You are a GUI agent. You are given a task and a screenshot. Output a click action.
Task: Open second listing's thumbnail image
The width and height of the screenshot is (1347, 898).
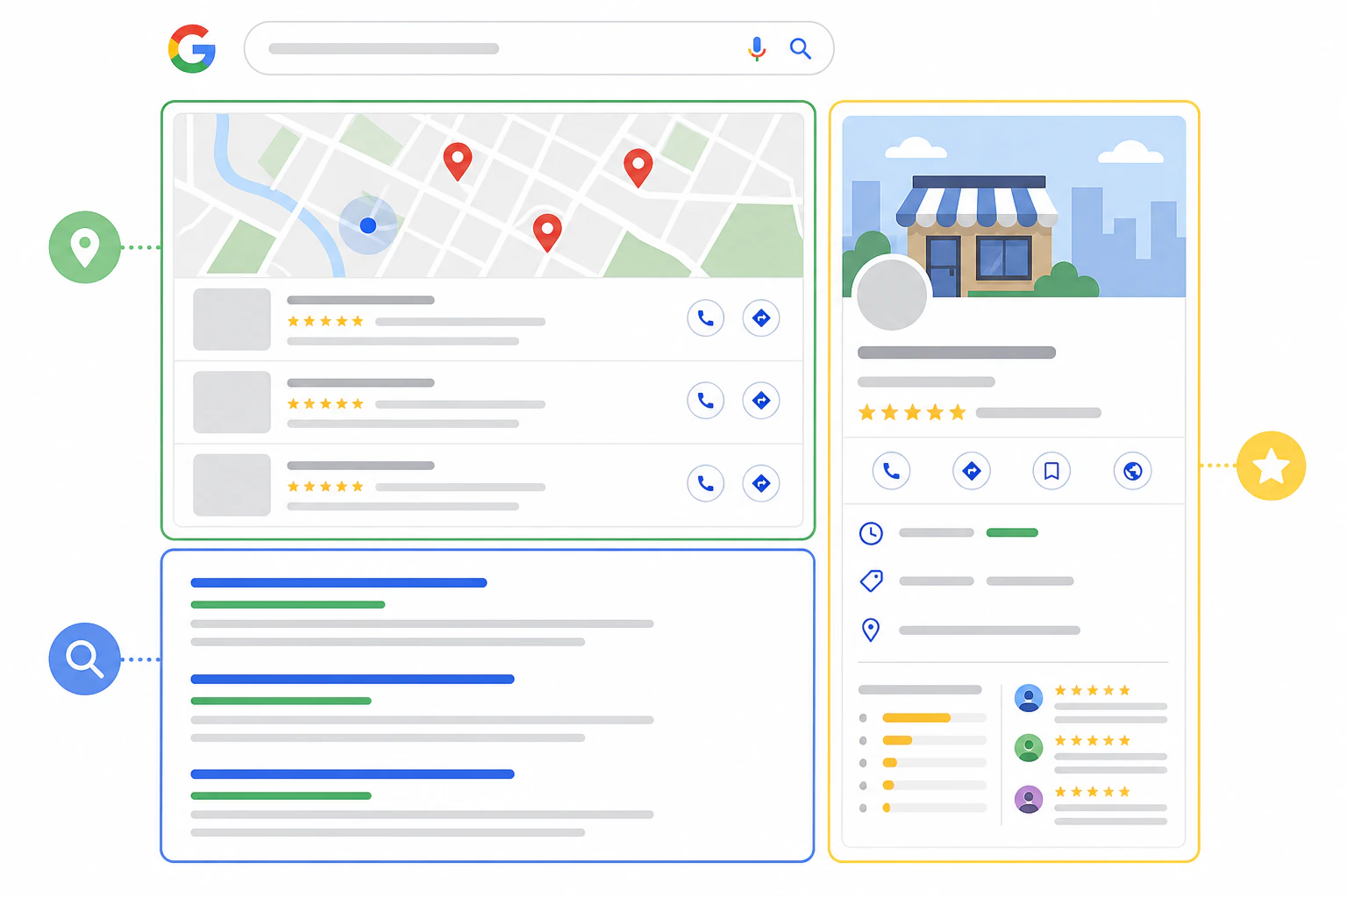coord(232,402)
